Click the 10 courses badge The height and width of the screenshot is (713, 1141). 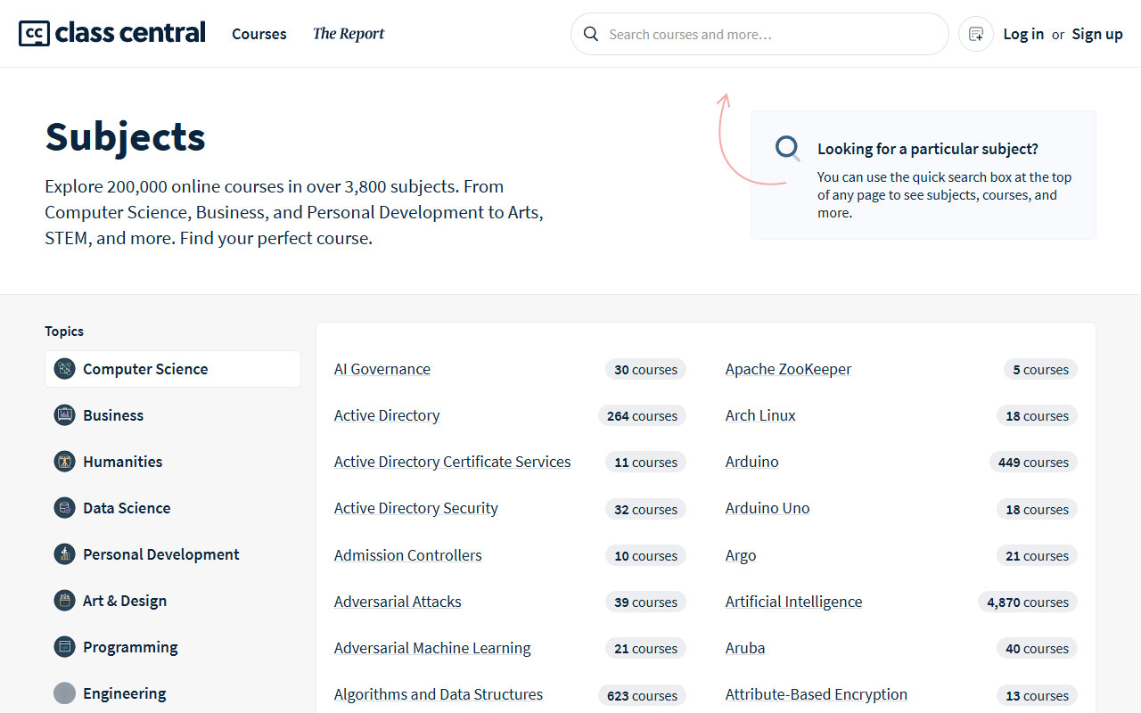pos(645,555)
